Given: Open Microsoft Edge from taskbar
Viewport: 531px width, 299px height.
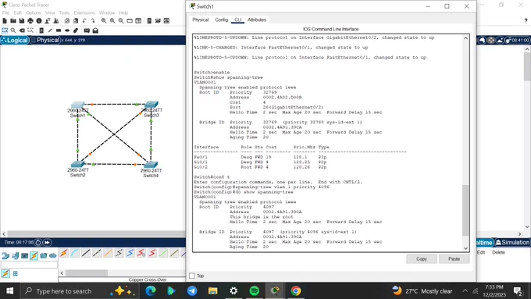Looking at the screenshot, I should [x=151, y=291].
